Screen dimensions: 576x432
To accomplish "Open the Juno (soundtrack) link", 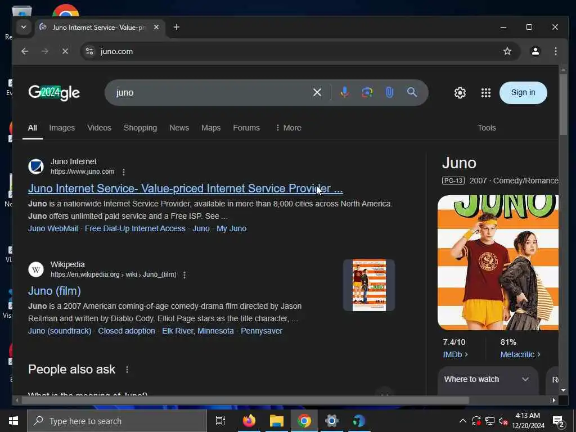I will [60, 331].
